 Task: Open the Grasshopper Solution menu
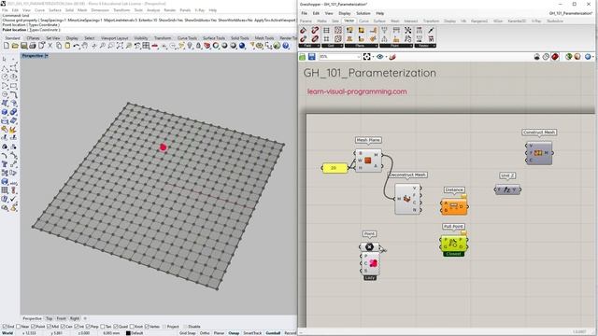(x=363, y=13)
